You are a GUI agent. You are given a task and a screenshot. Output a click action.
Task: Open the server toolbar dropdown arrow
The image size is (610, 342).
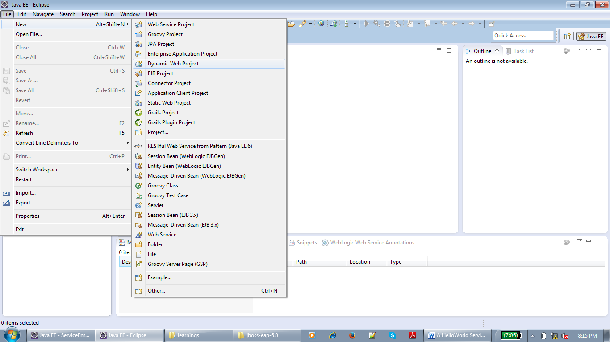(355, 24)
